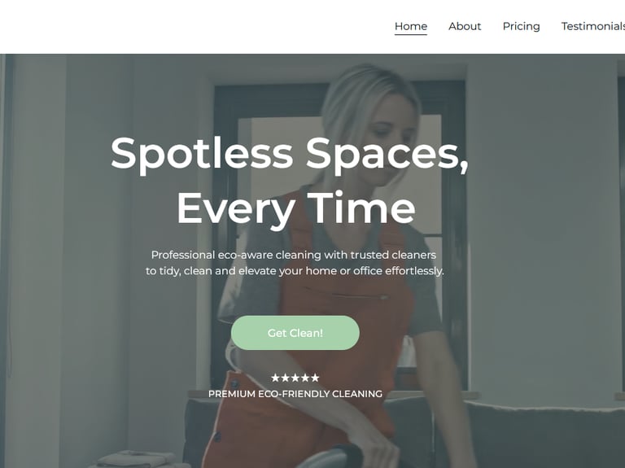This screenshot has height=468, width=625.
Task: Select the last rating star
Action: (315, 378)
